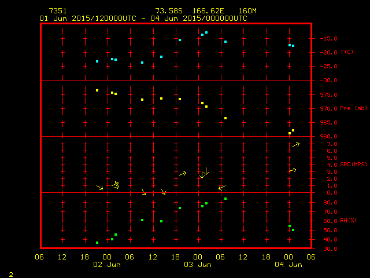Click the T(C) temperature axis label
370x278 pixels.
(x=346, y=52)
